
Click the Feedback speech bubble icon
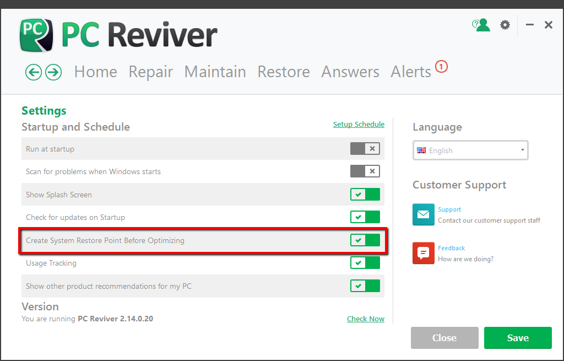tap(424, 253)
